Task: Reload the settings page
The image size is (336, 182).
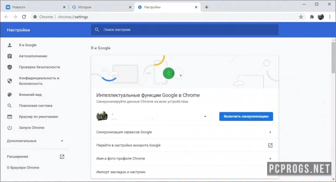Action: [x=24, y=17]
